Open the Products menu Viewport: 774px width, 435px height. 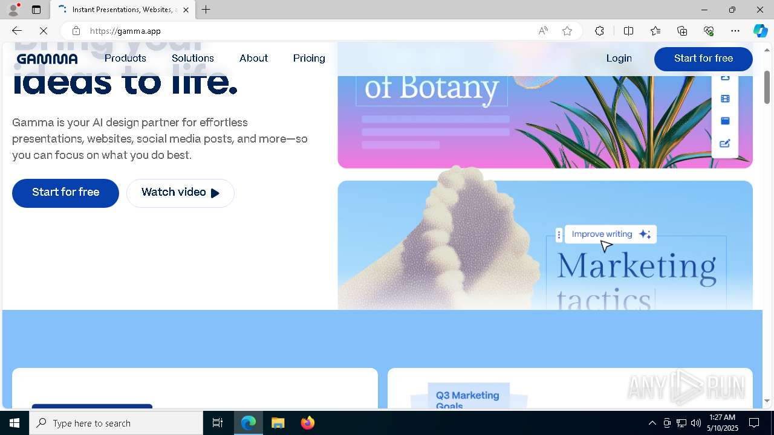click(x=125, y=58)
